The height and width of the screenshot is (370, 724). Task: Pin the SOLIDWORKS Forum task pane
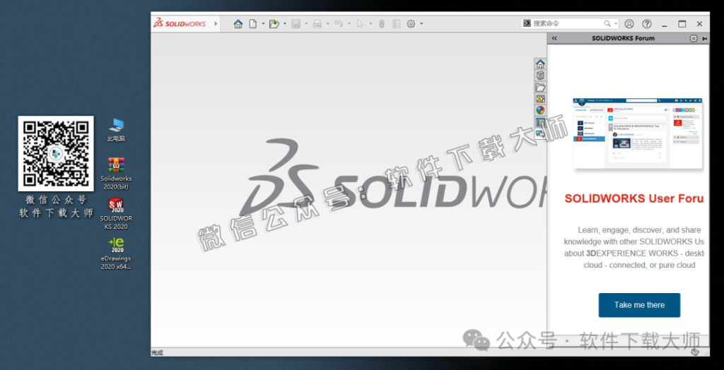(x=704, y=39)
